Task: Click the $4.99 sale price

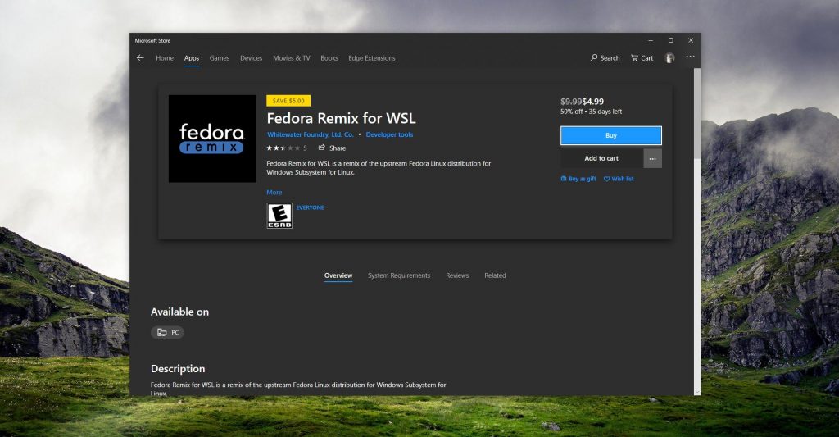Action: 593,101
